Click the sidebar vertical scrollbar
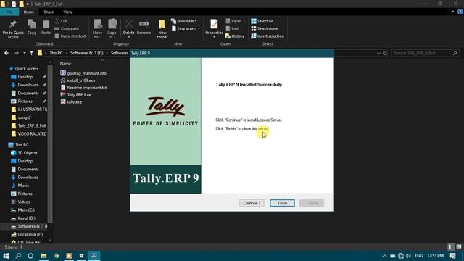 50,144
